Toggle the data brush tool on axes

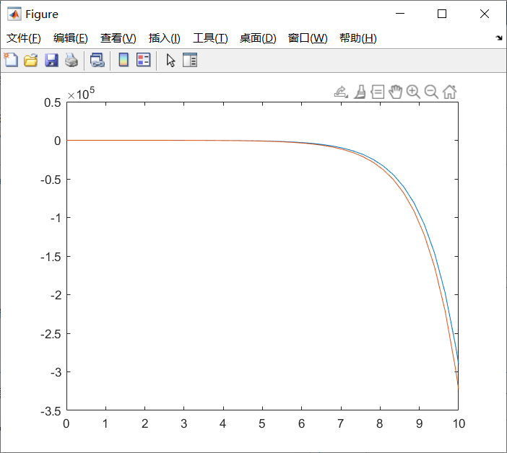point(360,92)
